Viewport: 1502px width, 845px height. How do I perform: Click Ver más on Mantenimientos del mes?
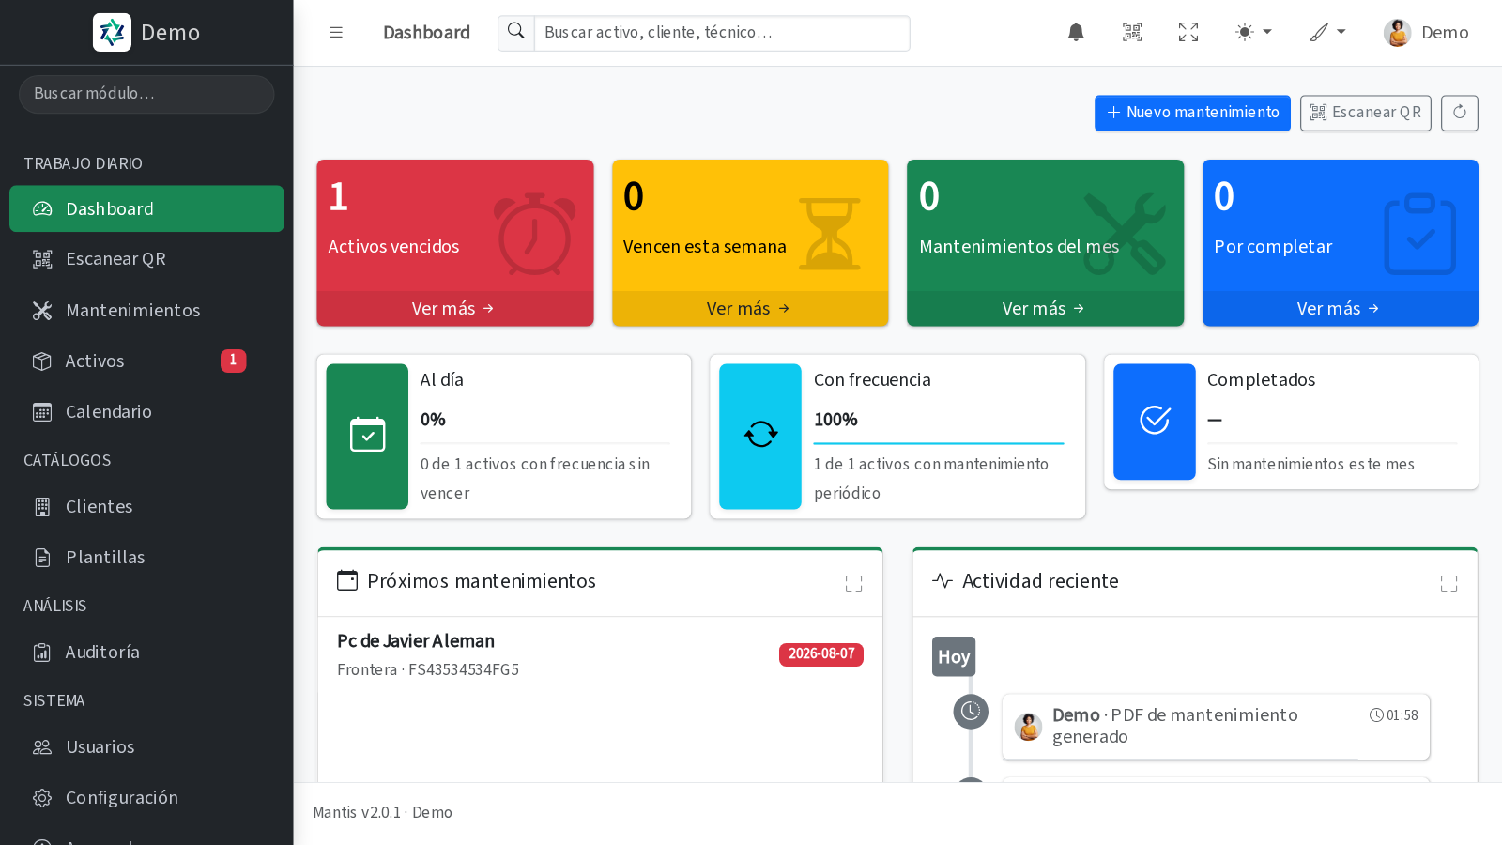click(1045, 308)
